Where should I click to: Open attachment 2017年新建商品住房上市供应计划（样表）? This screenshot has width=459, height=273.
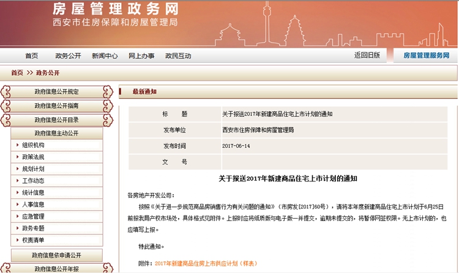click(x=206, y=263)
